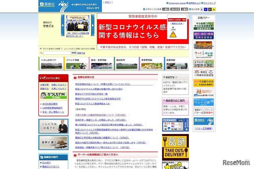This screenshot has width=254, height=169.
Task: Select the よくいただくお問い合わせから検索 radio option
Action: pos(62,48)
